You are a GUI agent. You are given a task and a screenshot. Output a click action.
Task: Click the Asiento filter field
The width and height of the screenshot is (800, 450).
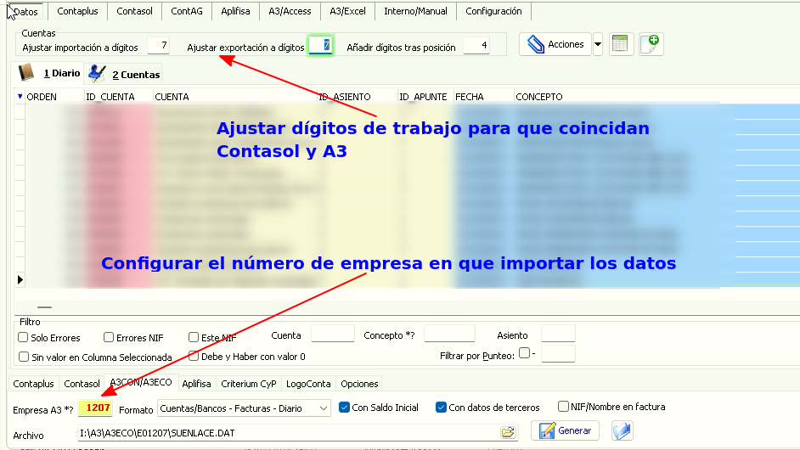pyautogui.click(x=558, y=334)
